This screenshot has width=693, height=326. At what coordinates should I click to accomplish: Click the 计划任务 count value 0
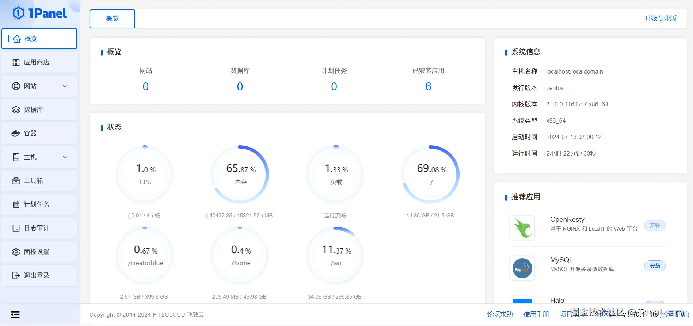point(334,86)
